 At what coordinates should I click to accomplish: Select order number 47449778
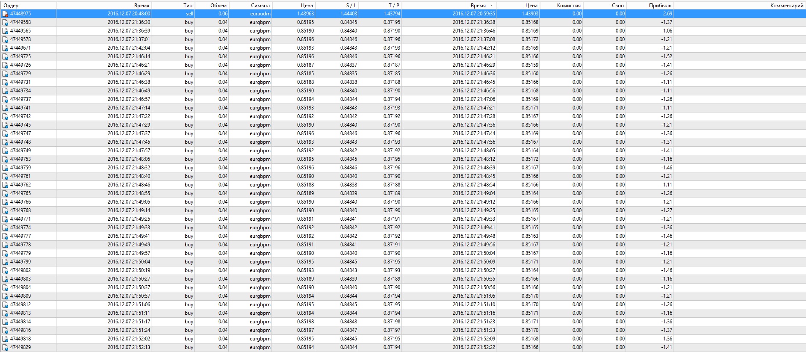point(21,245)
